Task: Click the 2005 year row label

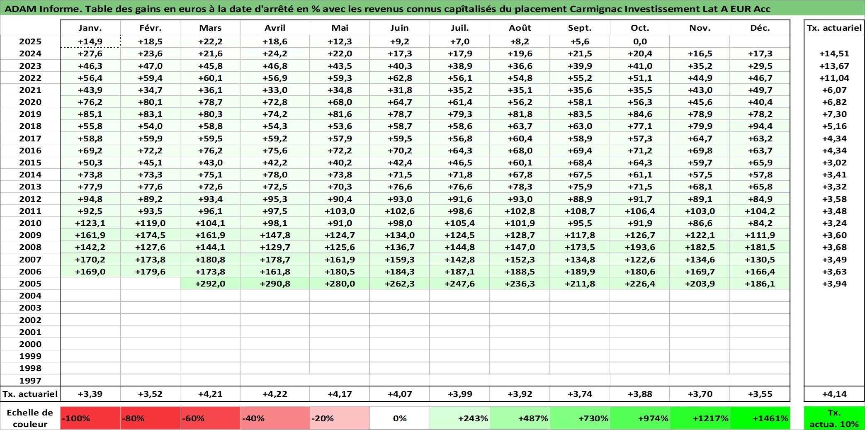Action: coord(30,284)
